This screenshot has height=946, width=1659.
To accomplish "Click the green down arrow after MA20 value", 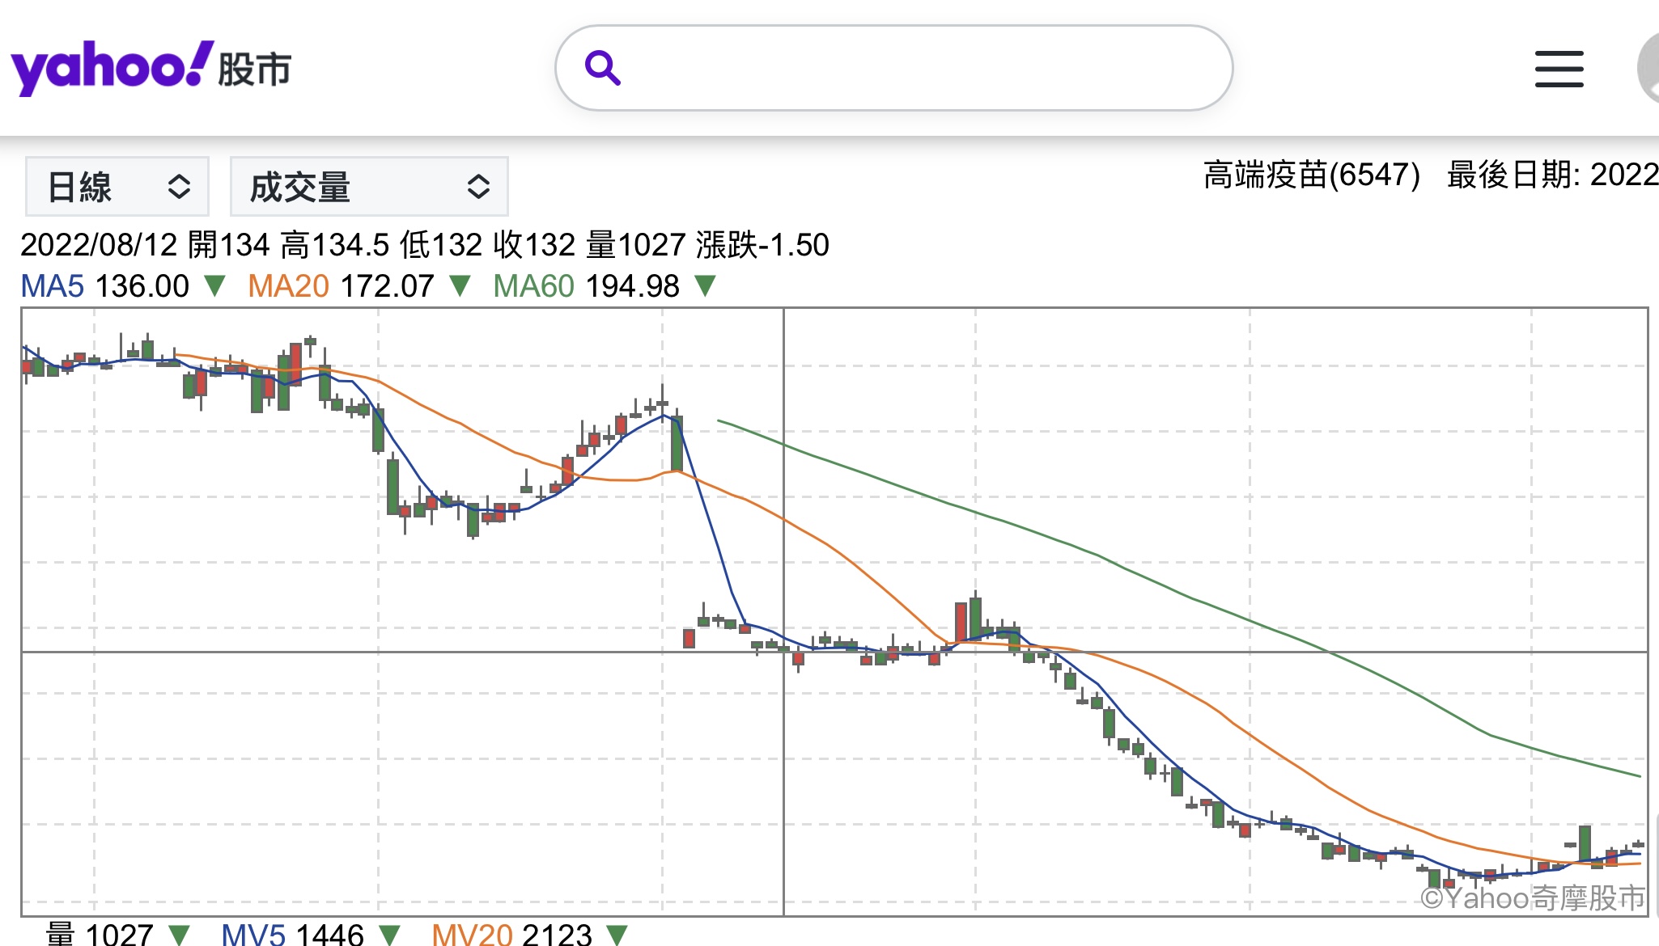I will tap(460, 286).
